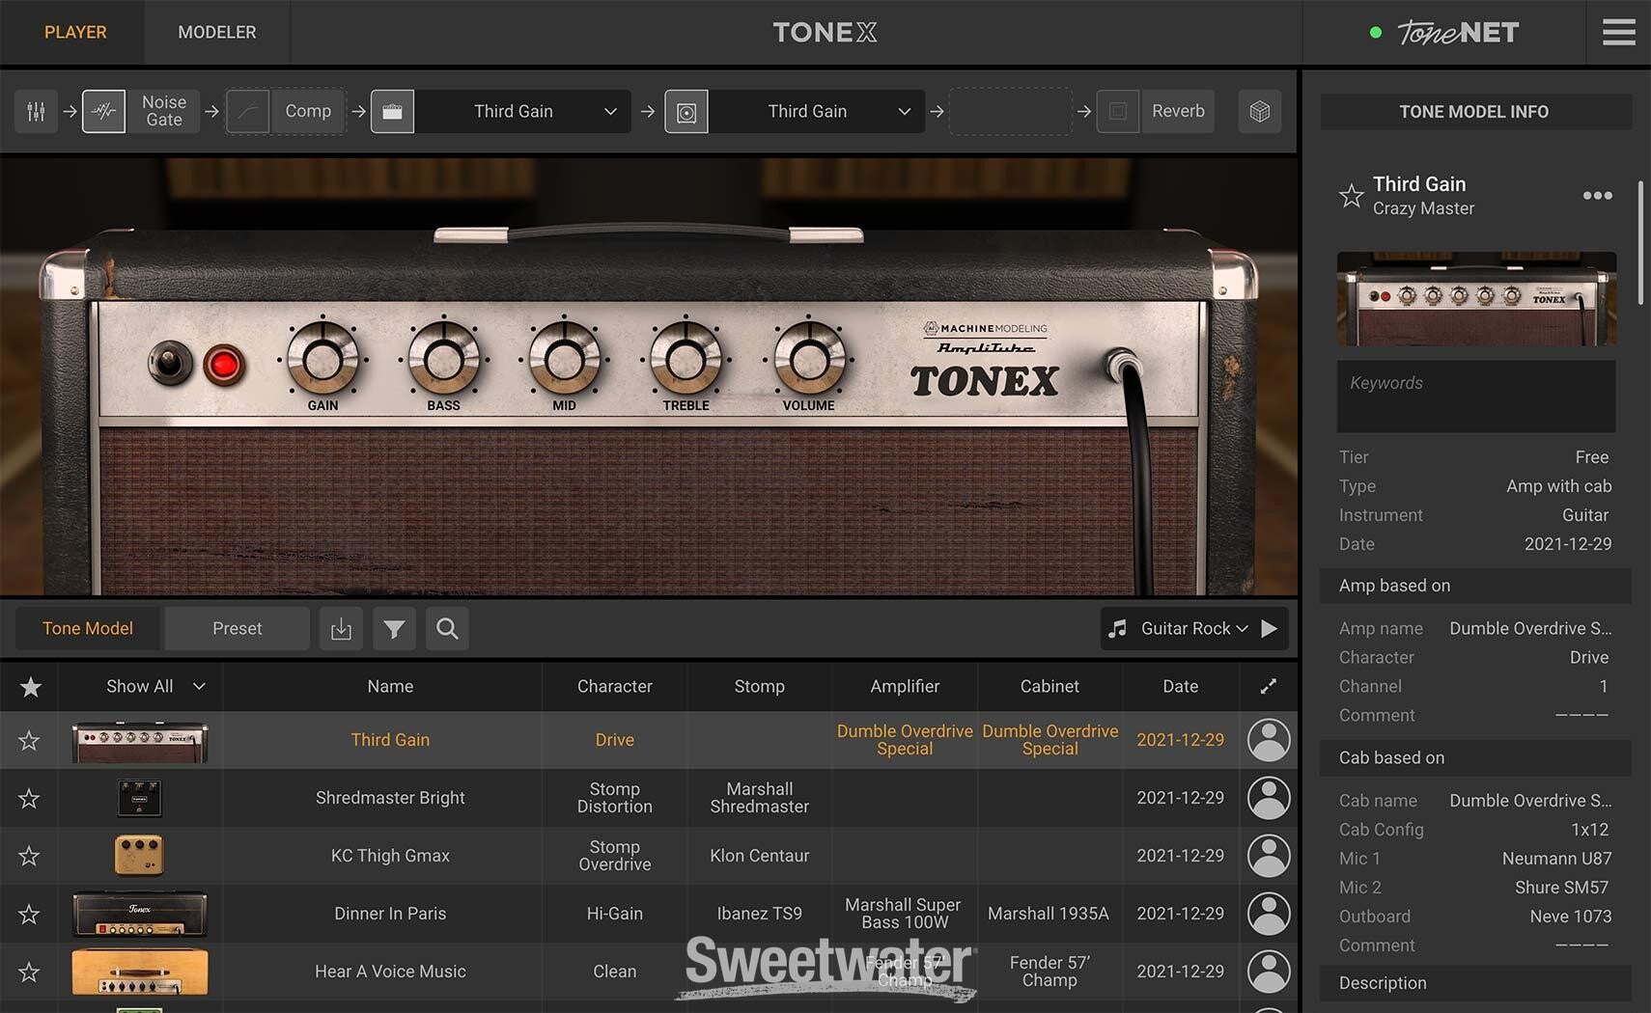Click the Noise Gate waveform icon
1651x1013 pixels.
103,112
